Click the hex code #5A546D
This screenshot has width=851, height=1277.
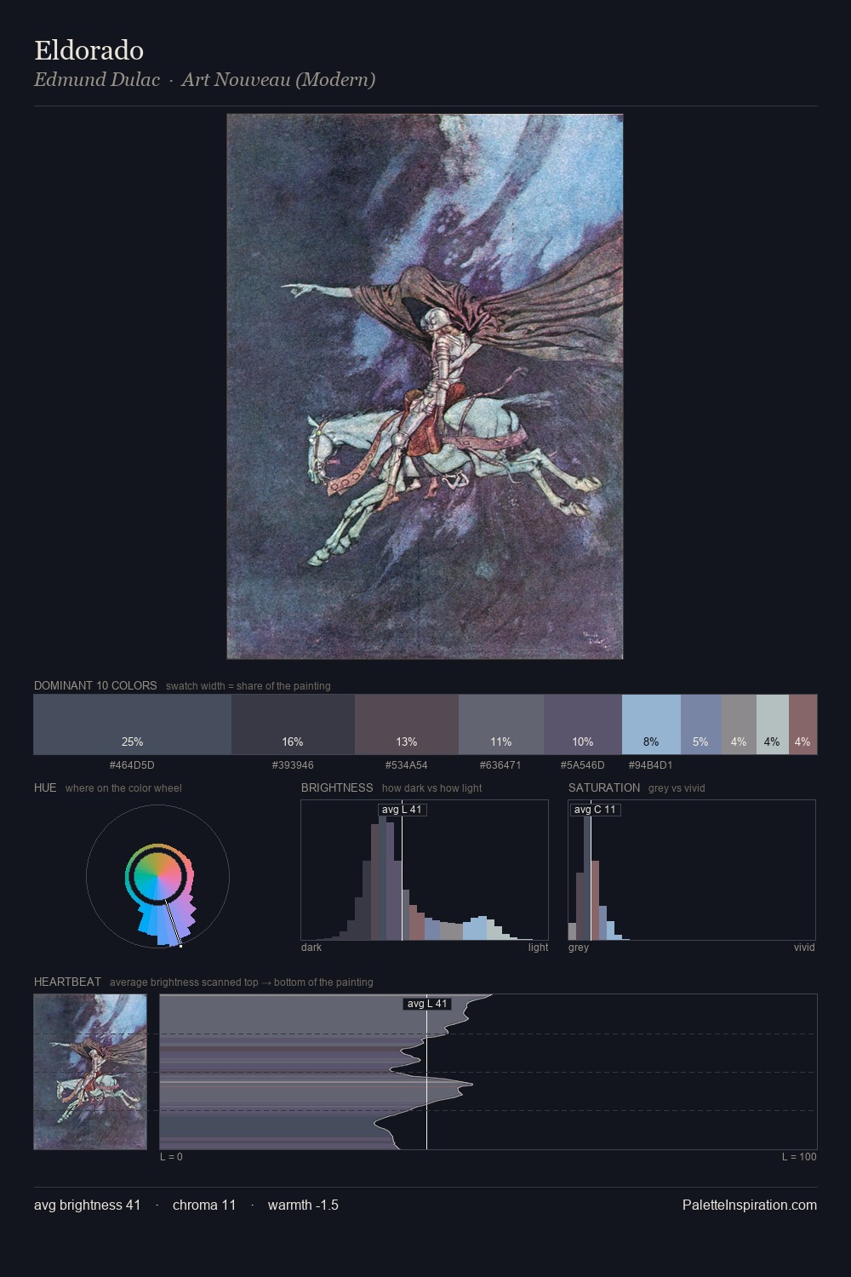[583, 765]
